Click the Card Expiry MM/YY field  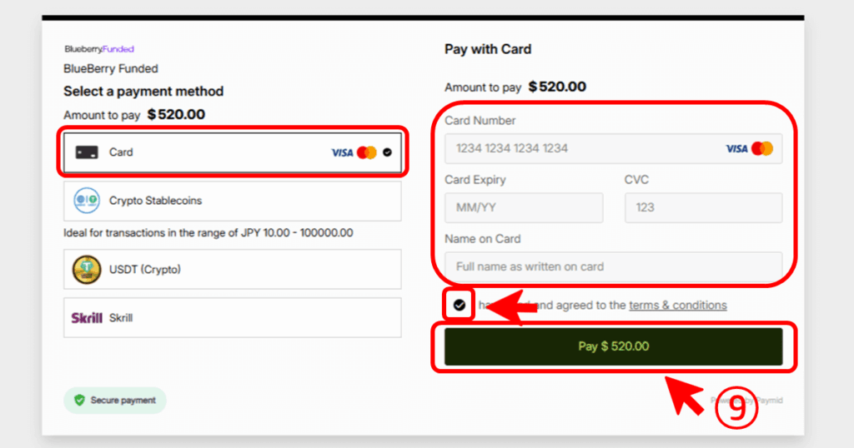524,207
